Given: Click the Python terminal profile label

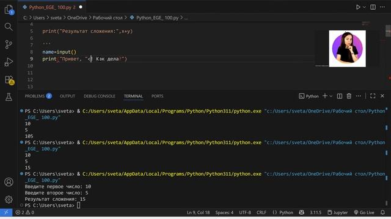Looking at the screenshot, I should pos(309,96).
